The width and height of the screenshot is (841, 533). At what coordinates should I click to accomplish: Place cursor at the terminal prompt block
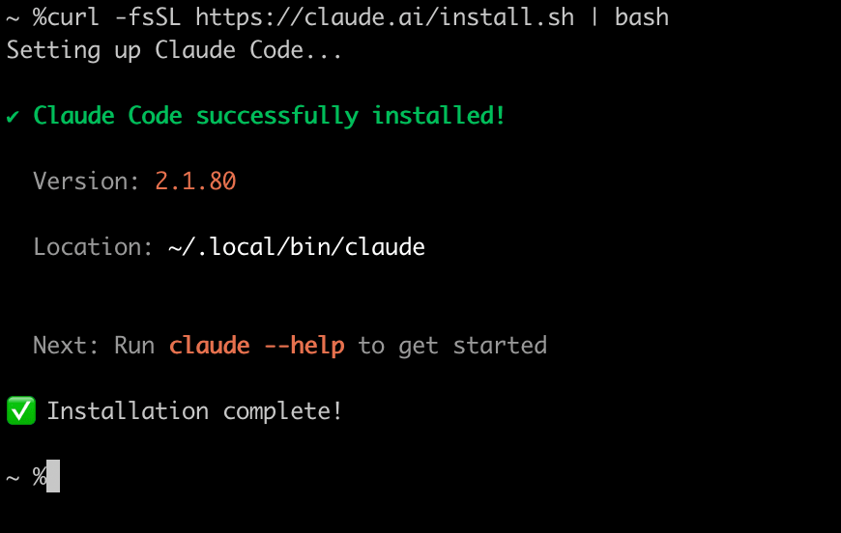coord(53,476)
